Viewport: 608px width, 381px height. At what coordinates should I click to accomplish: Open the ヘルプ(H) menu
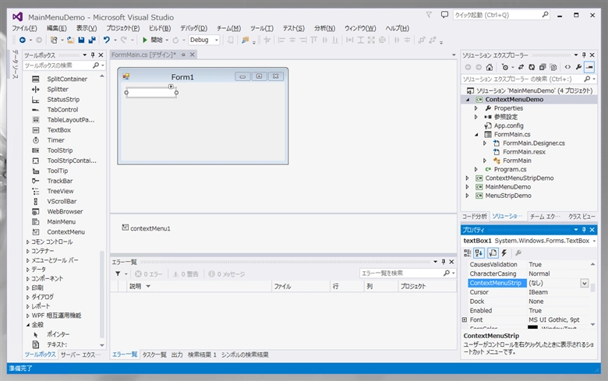point(397,28)
